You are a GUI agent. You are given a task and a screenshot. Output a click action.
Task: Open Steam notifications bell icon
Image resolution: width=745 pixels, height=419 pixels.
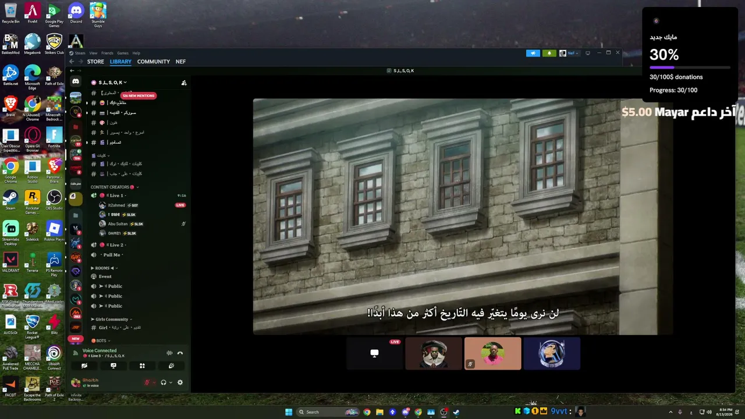tap(549, 53)
